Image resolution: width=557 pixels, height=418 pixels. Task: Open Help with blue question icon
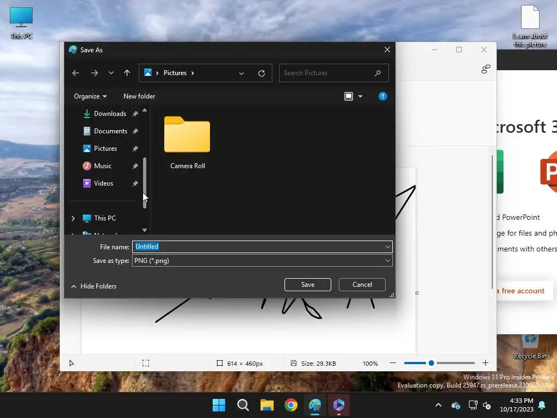[x=382, y=96]
